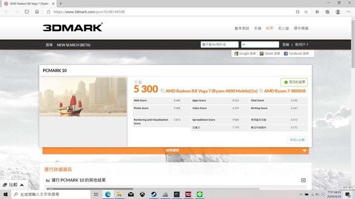Select the Rendering and Visualization Score row
355x199 pixels.
coord(162,122)
